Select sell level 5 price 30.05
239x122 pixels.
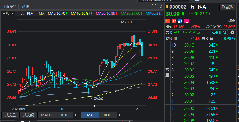pos(189,76)
